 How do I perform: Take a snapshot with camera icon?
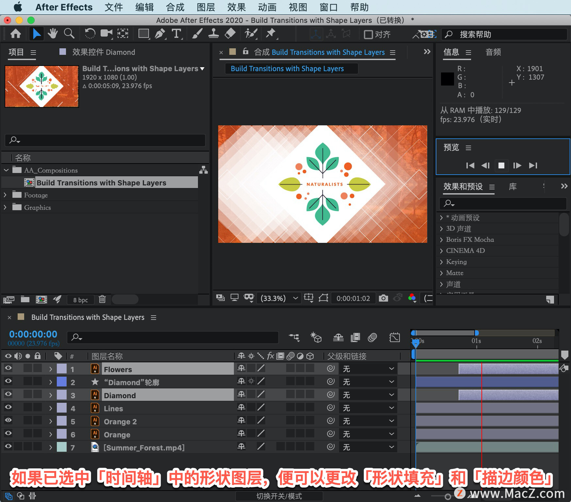pyautogui.click(x=383, y=298)
